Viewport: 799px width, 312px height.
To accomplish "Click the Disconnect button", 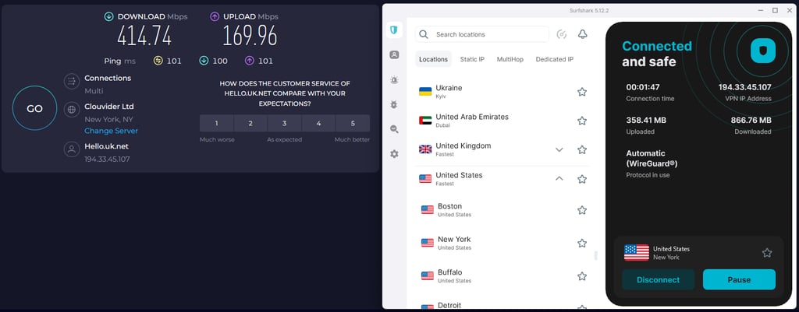I will click(x=658, y=279).
